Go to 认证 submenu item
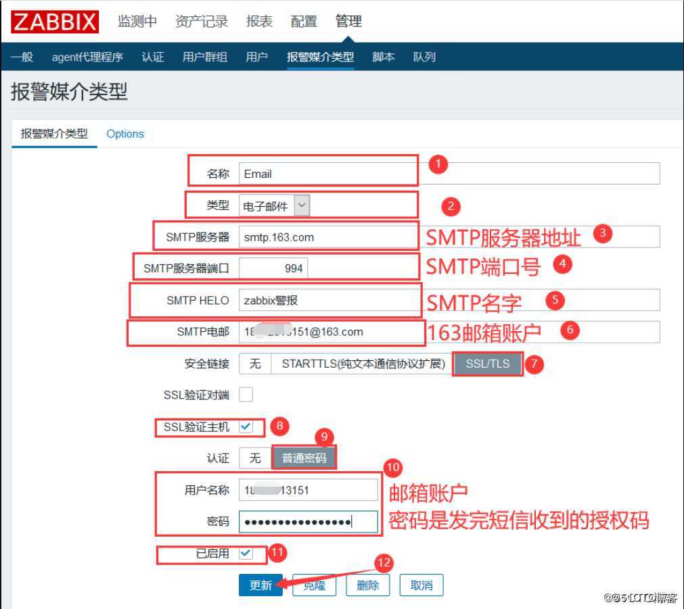 tap(153, 57)
